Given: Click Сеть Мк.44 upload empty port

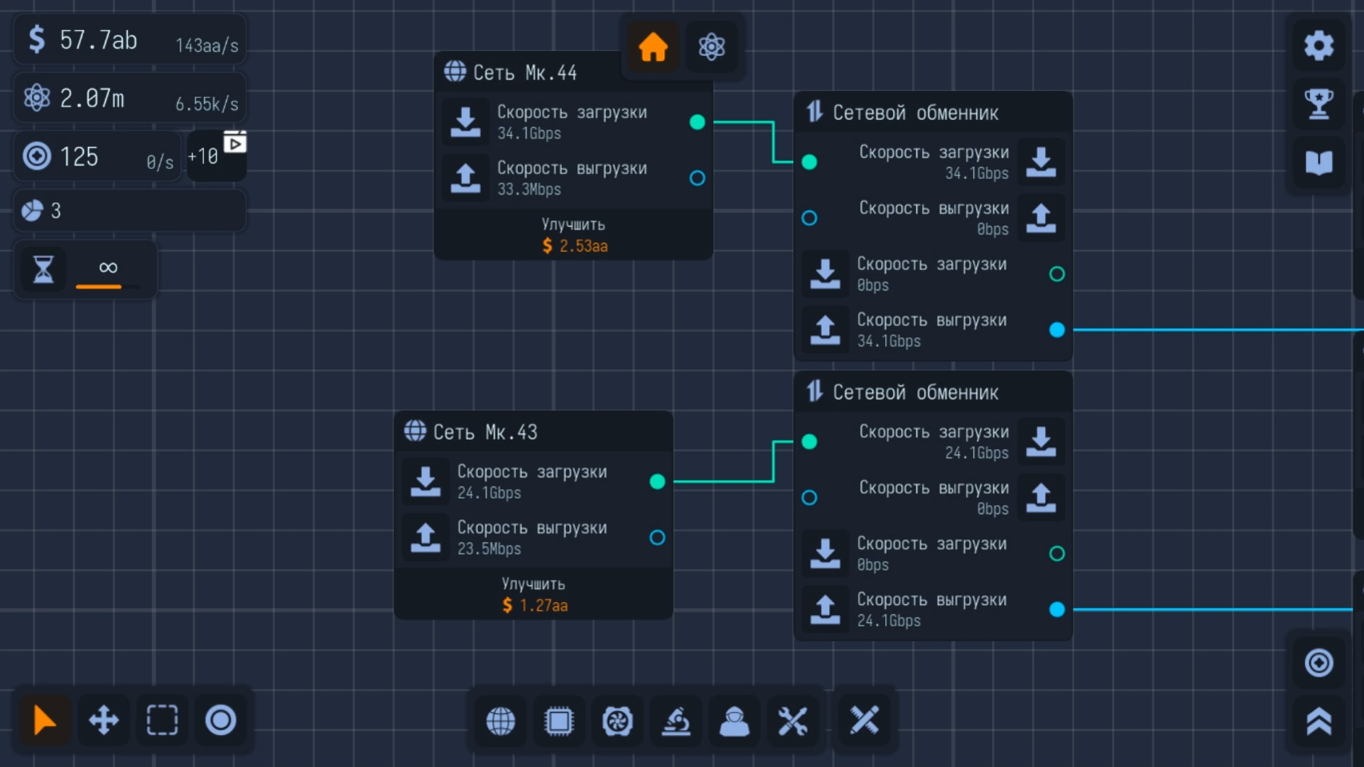Looking at the screenshot, I should click(698, 178).
